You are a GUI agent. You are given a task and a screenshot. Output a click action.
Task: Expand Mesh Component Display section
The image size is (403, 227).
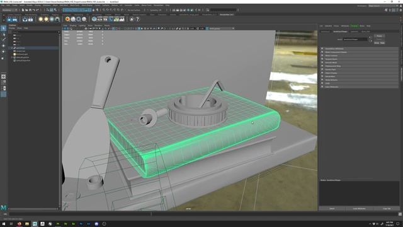click(x=360, y=52)
